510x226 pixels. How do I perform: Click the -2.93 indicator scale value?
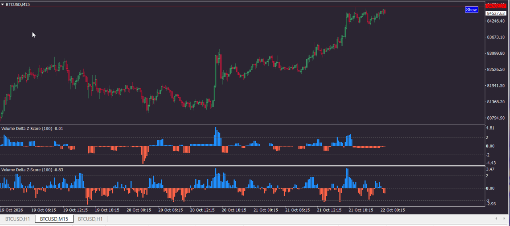491,204
